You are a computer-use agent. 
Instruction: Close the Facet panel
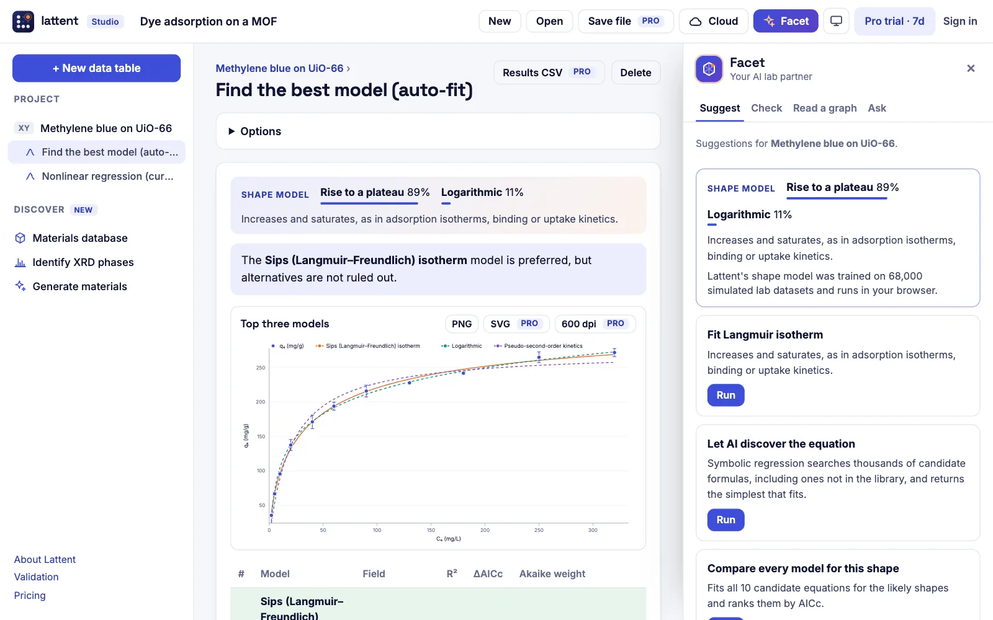pyautogui.click(x=971, y=68)
